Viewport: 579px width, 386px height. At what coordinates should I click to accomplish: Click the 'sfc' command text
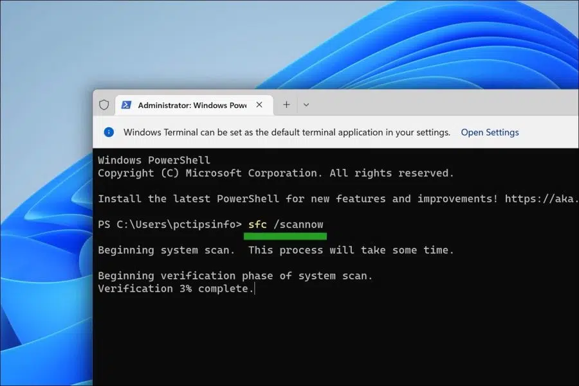[257, 225]
